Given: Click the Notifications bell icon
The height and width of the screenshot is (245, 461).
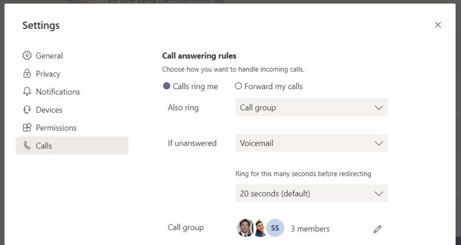Looking at the screenshot, I should coord(27,92).
